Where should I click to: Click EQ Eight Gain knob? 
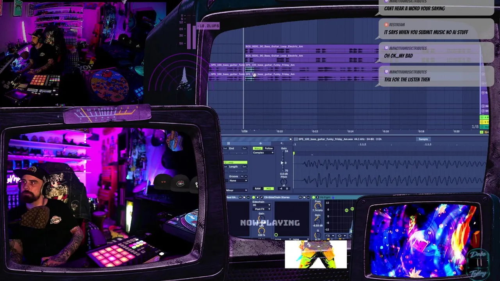318,221
